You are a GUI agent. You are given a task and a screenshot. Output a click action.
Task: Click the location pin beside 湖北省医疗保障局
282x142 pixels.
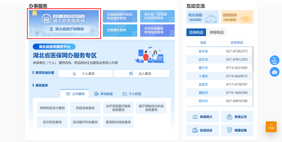click(51, 29)
